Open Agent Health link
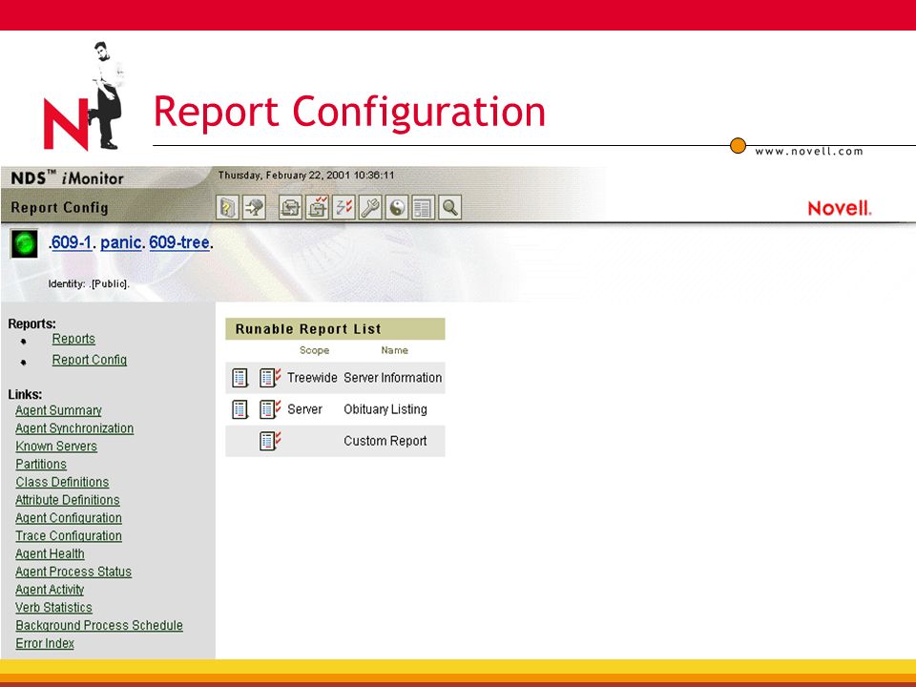 [50, 553]
